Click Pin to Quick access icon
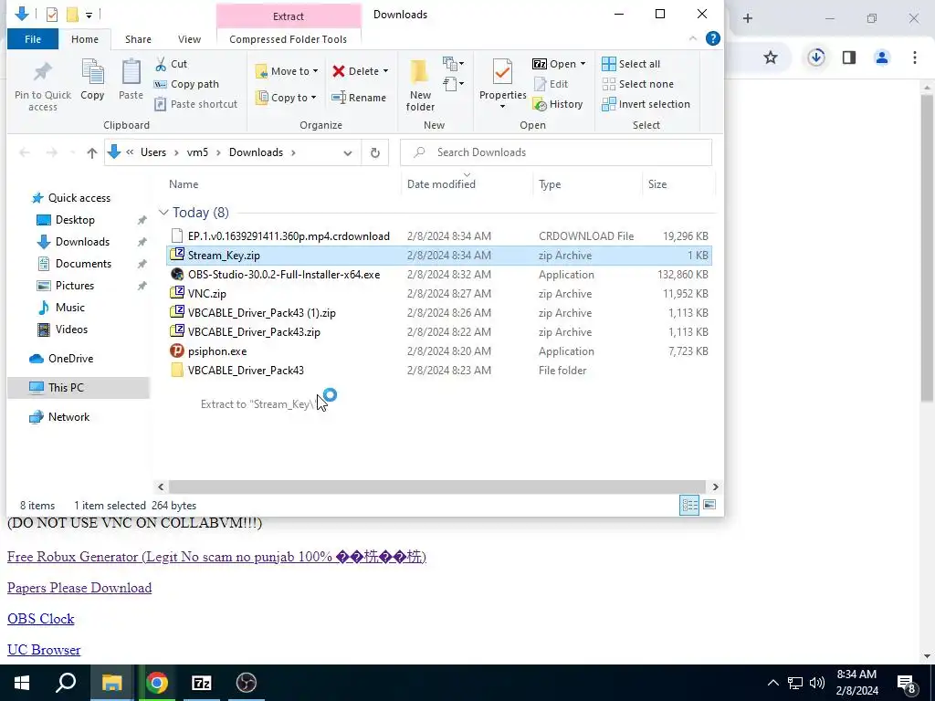Image resolution: width=935 pixels, height=701 pixels. [x=42, y=72]
